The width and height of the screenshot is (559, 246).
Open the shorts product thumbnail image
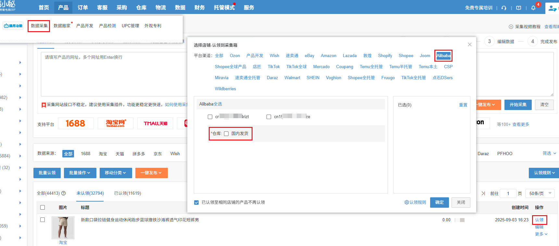(x=63, y=228)
